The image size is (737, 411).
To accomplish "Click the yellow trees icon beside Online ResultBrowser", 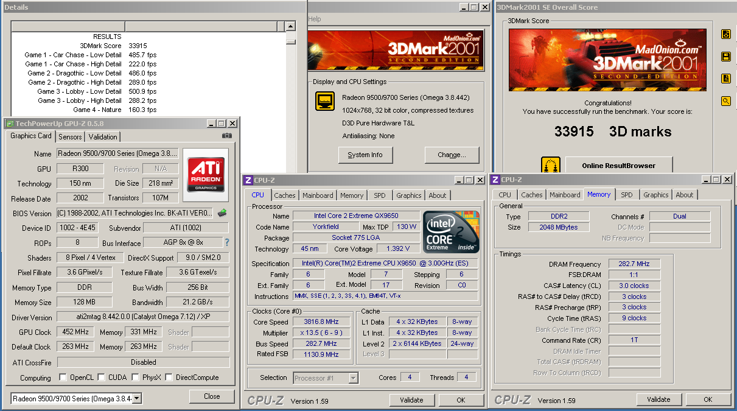I will [x=550, y=164].
